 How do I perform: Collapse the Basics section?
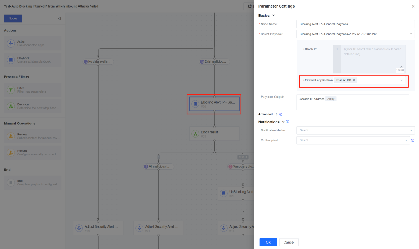point(273,15)
